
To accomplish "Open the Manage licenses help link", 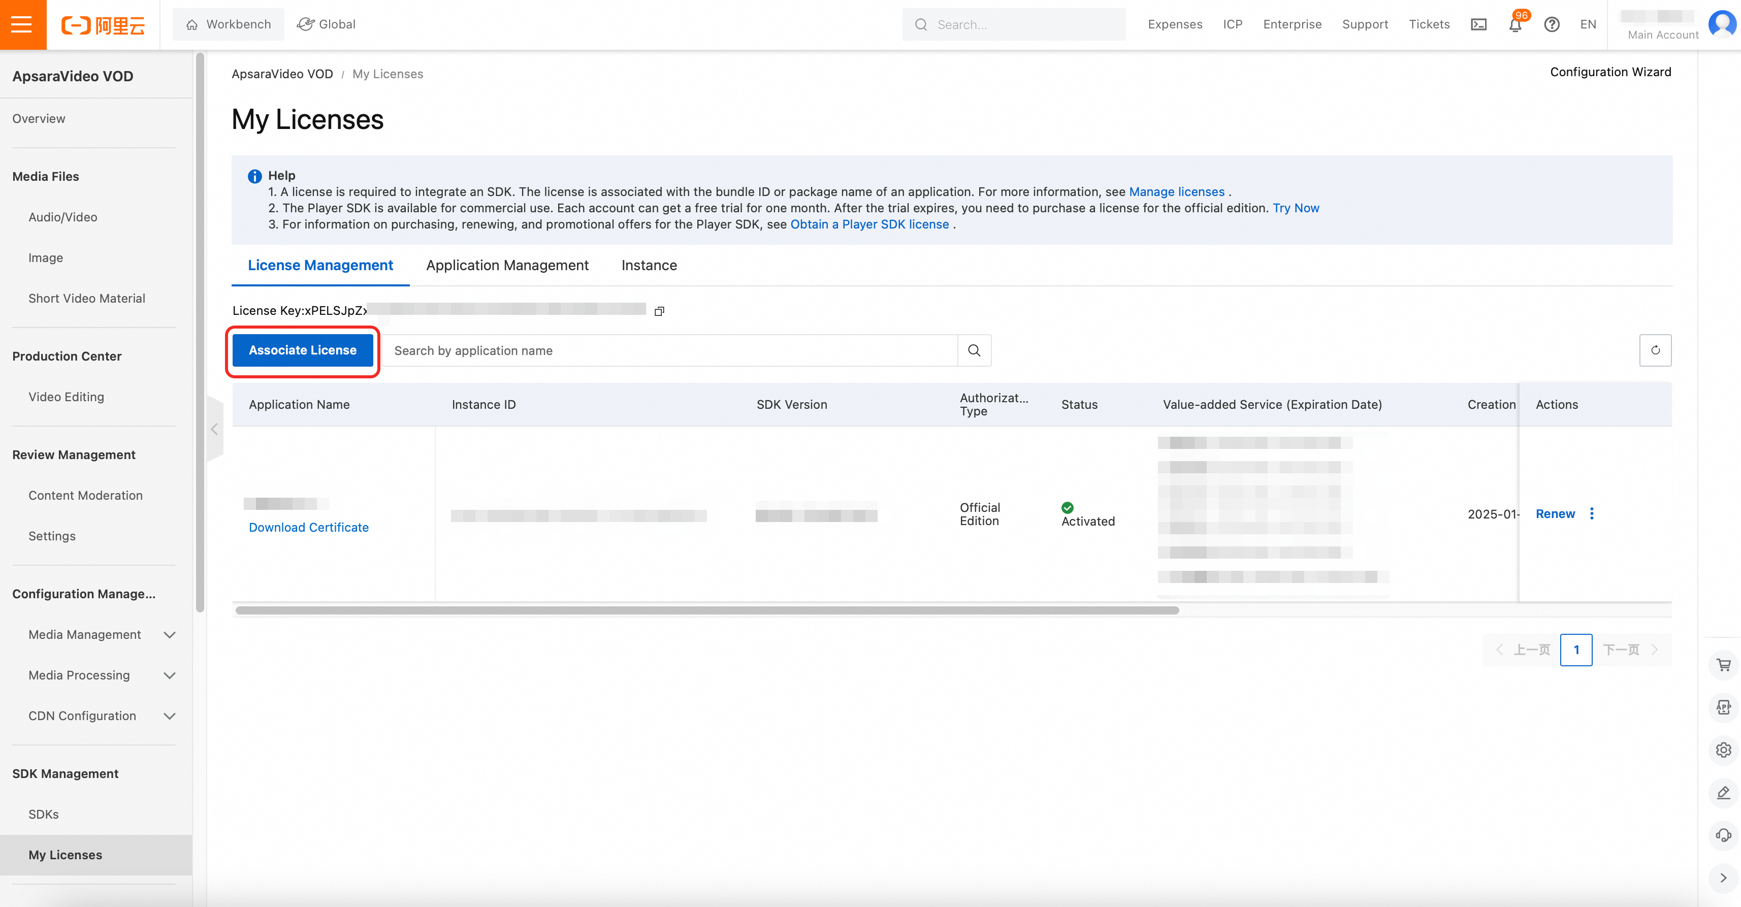I will pyautogui.click(x=1177, y=192).
